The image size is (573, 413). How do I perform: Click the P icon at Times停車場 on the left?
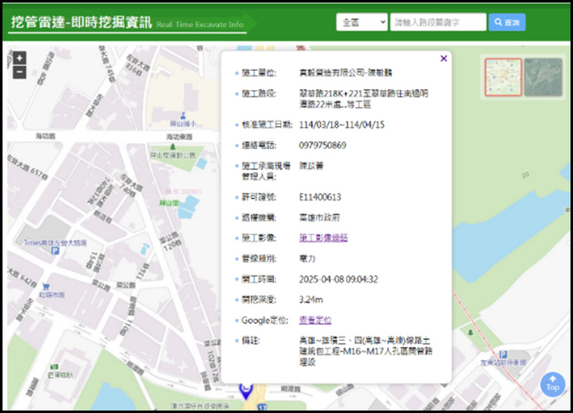click(x=55, y=251)
